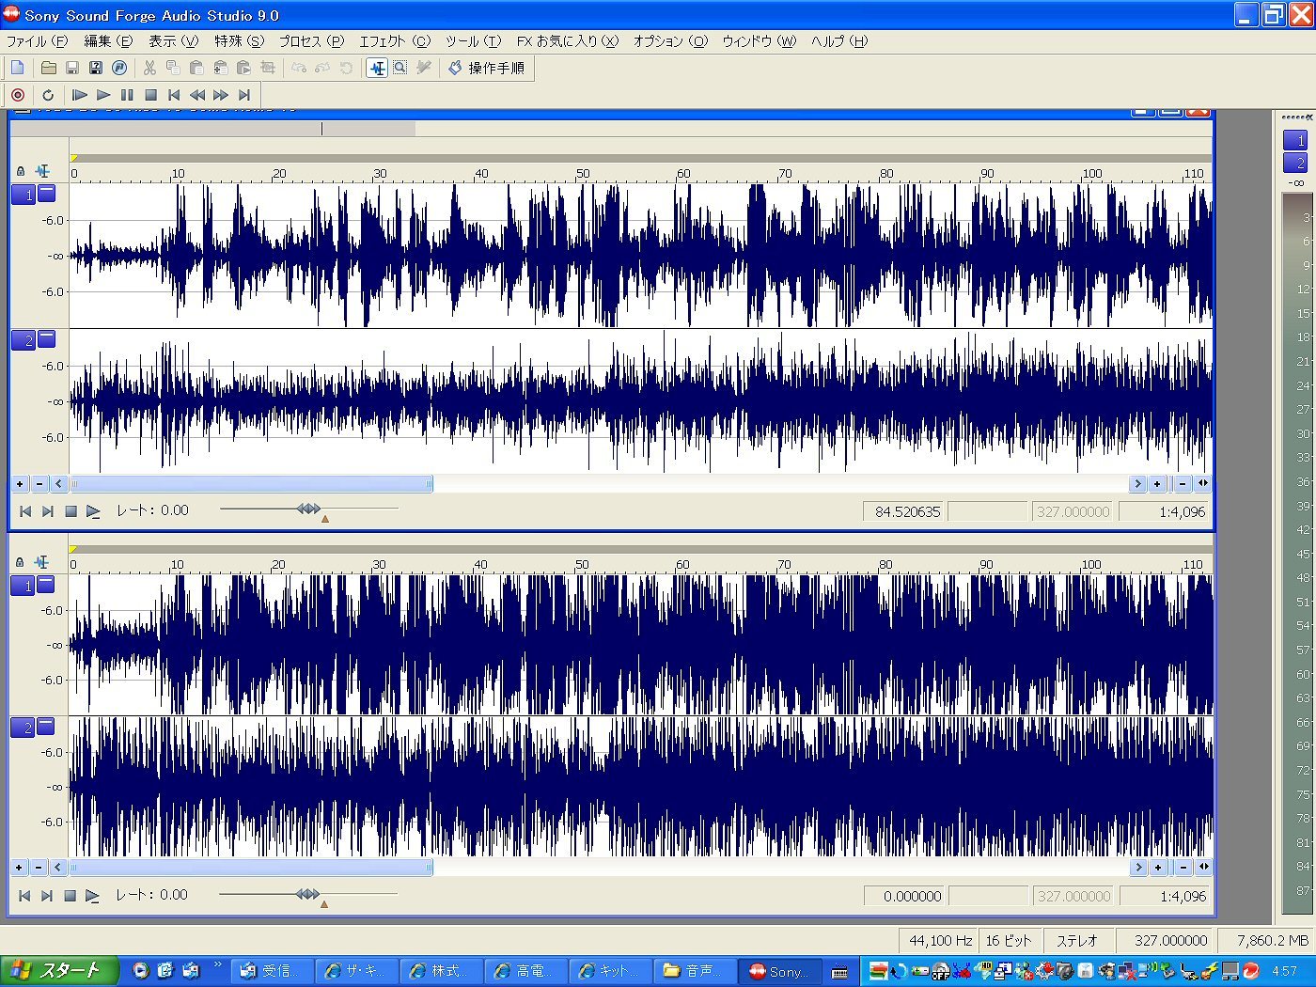Open the プロセス (P) menu

pyautogui.click(x=311, y=41)
